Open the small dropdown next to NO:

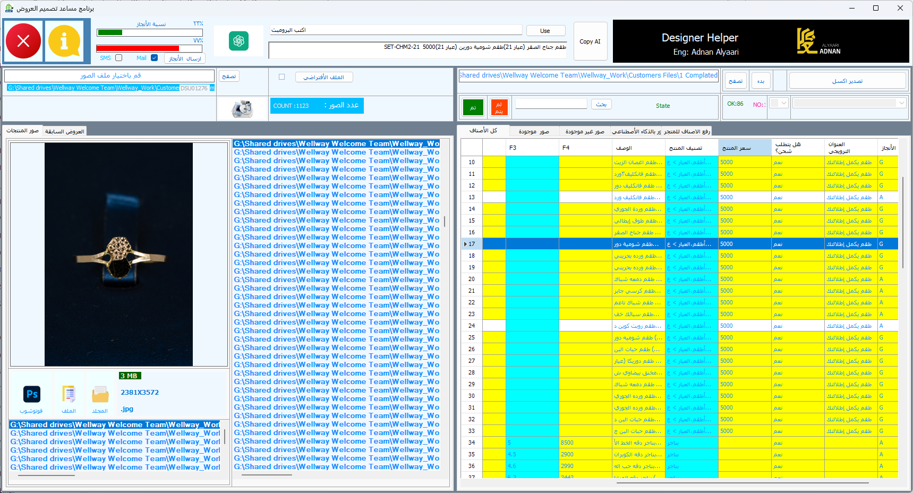click(x=779, y=104)
